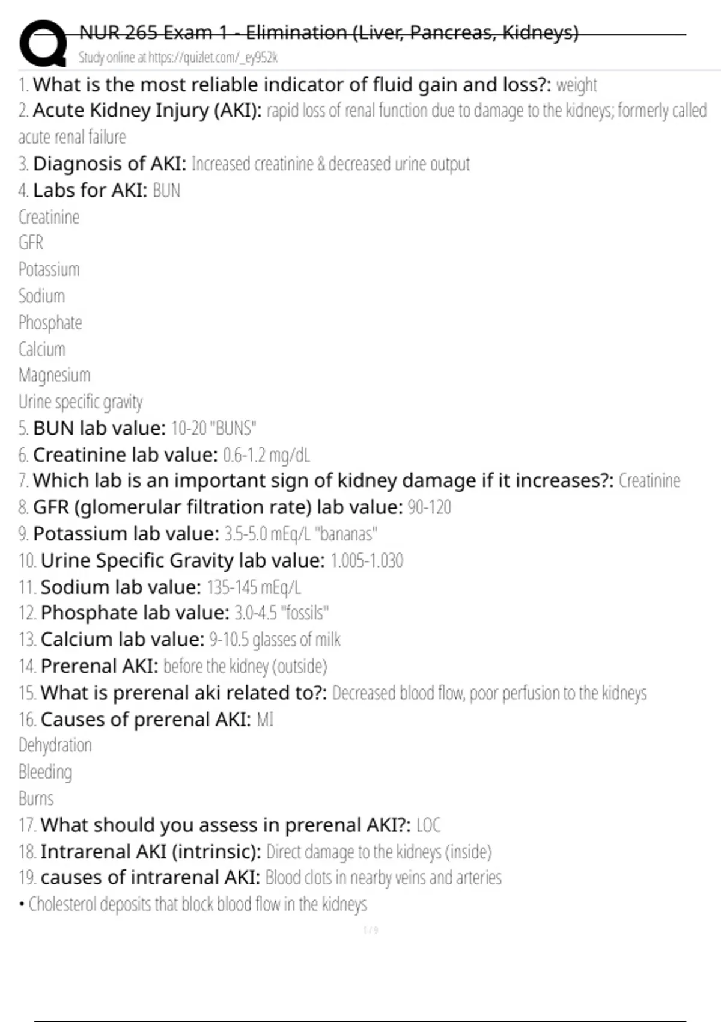Select the 'Intrarenal AKI (intrinsic)' term
721x1022 pixels.
(x=151, y=852)
